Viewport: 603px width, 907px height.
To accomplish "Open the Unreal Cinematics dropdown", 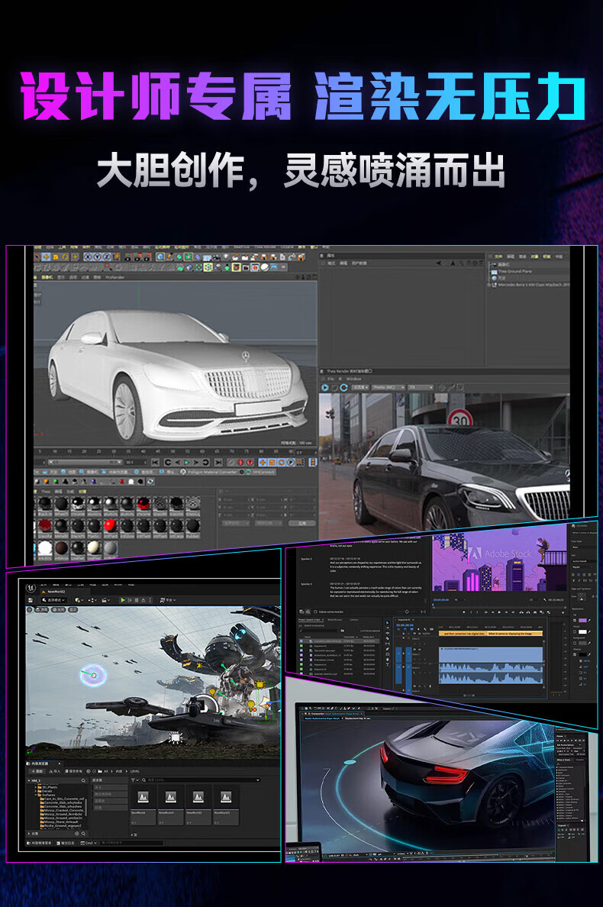I will pos(105,600).
